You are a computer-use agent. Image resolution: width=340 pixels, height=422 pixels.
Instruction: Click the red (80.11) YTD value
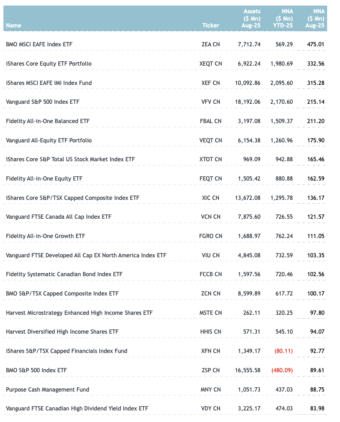coord(283,351)
